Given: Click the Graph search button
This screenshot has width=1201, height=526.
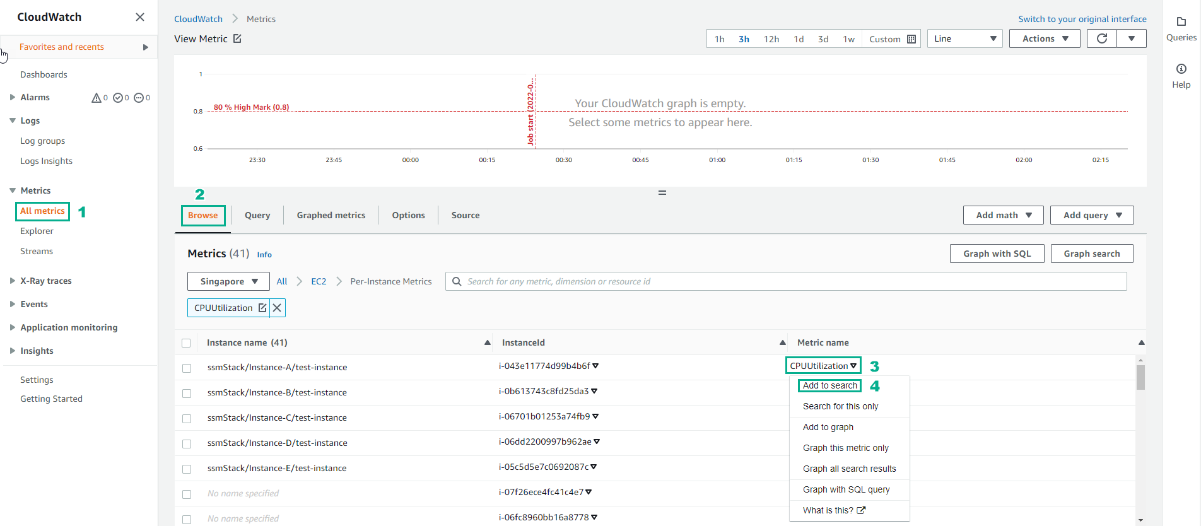Looking at the screenshot, I should click(x=1092, y=254).
